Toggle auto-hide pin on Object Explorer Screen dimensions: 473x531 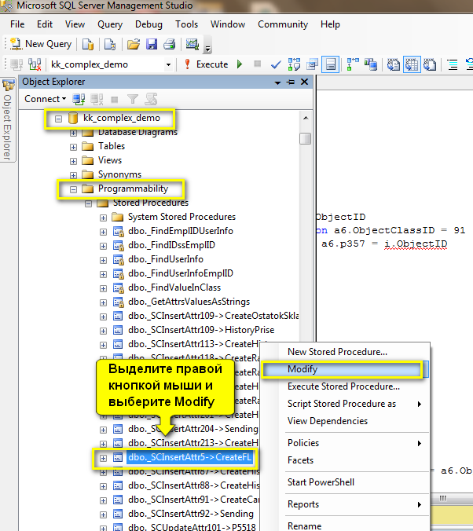pos(291,82)
